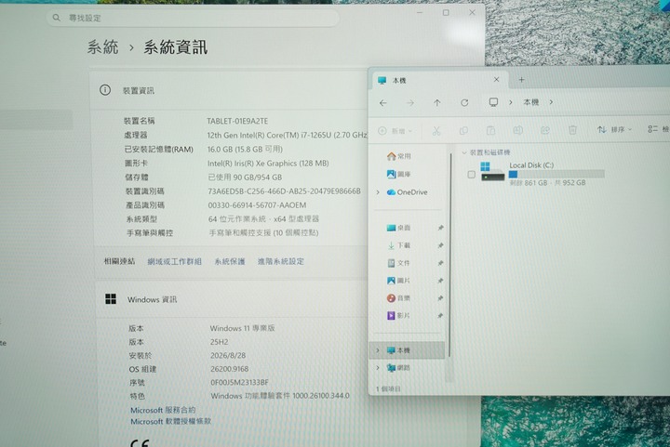This screenshot has width=670, height=447.
Task: Click the pin icon beside 圖片
Action: [x=440, y=281]
